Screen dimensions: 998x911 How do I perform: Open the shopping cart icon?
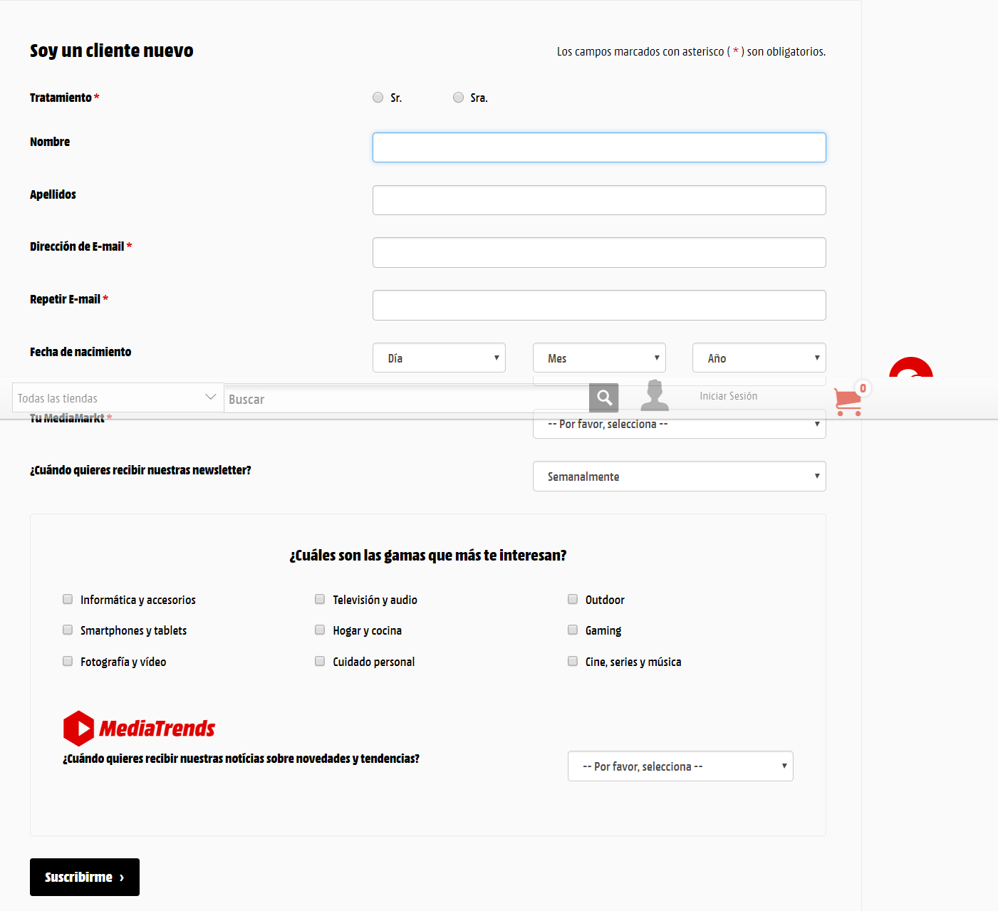pos(848,402)
